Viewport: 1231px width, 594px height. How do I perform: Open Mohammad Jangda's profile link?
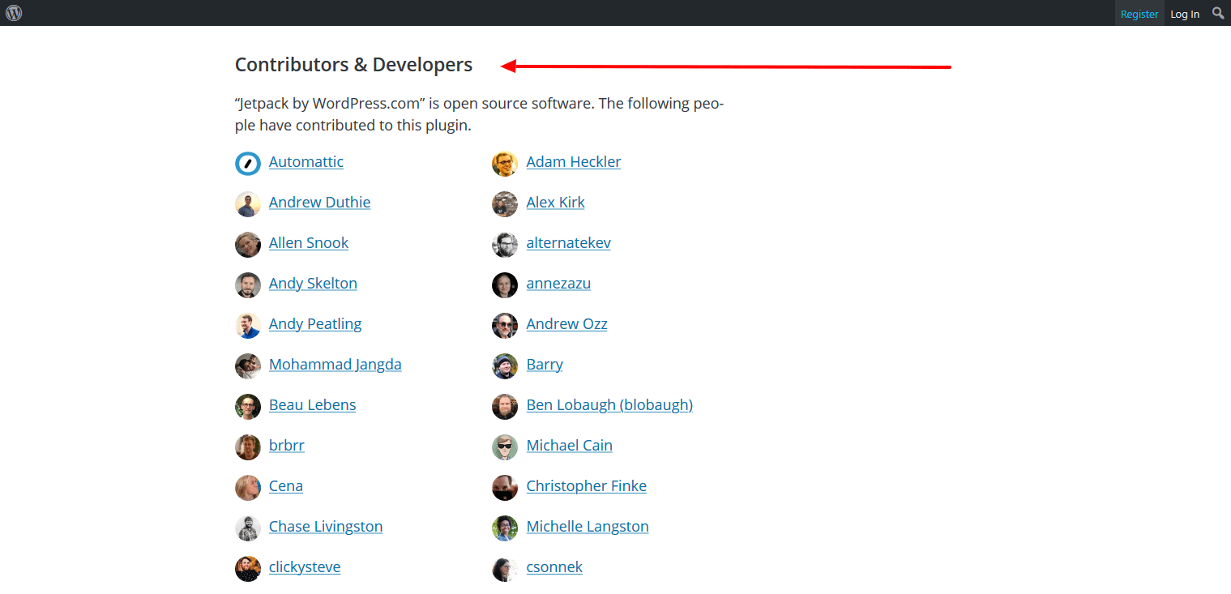(336, 364)
